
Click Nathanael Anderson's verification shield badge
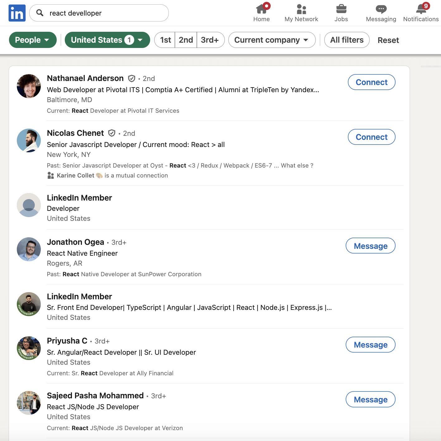coord(132,78)
